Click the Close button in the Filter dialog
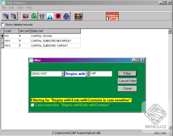This screenshot has width=173, height=136. coord(127,89)
